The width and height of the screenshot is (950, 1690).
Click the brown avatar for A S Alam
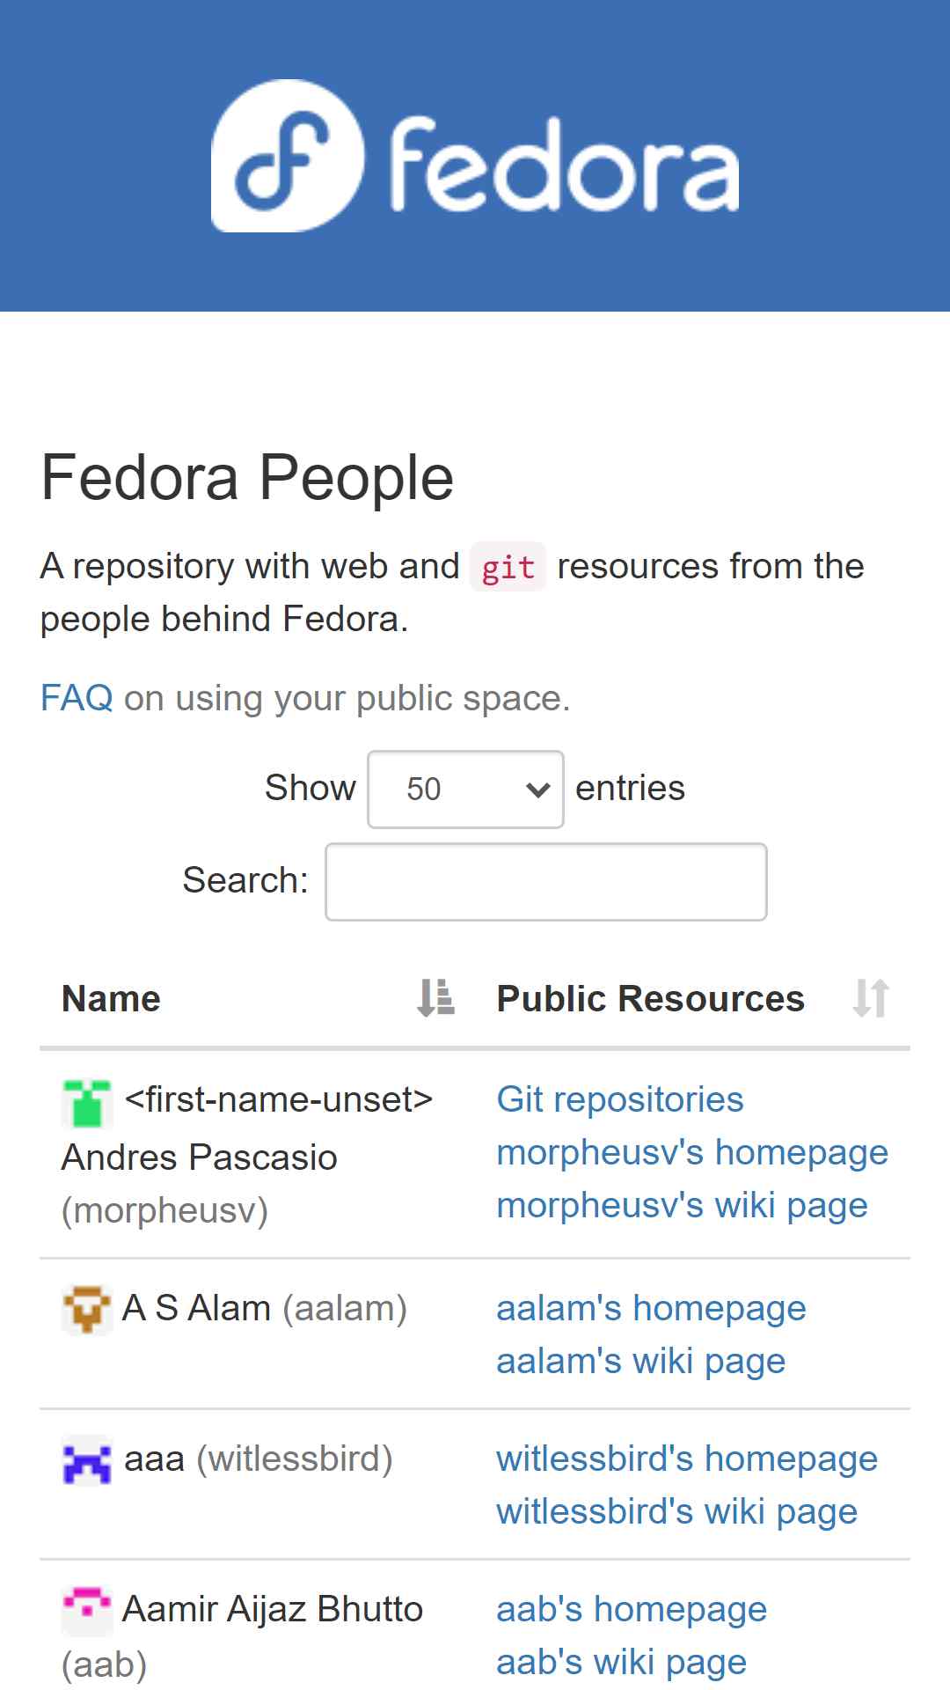click(87, 1311)
